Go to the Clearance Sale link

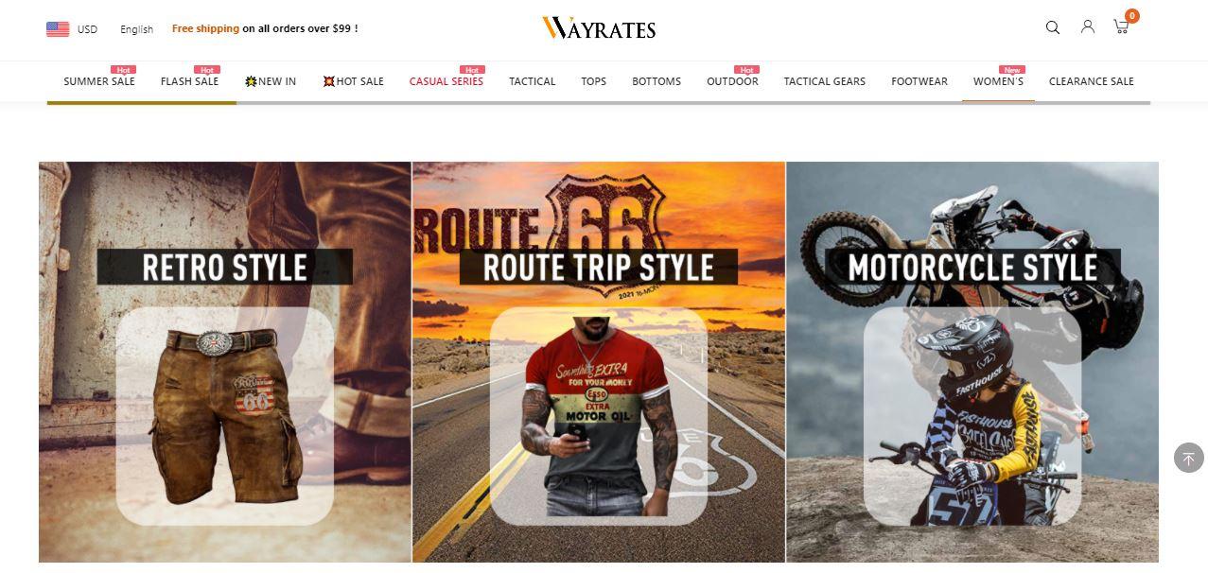[1091, 81]
